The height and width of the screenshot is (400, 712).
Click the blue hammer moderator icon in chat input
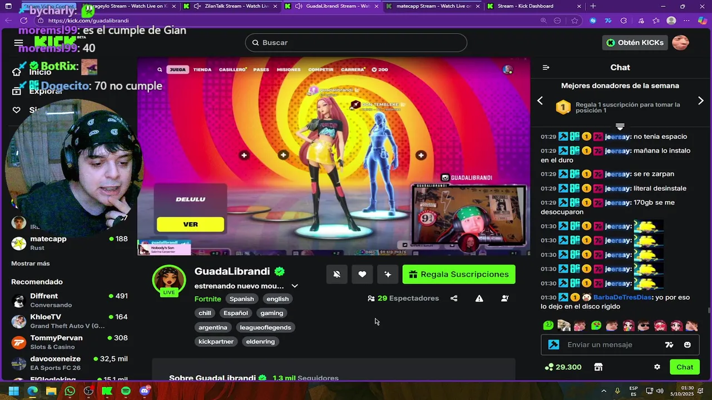tap(553, 345)
